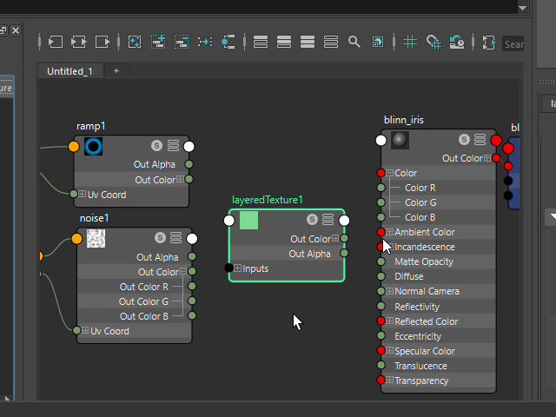Click view mode icon on layeredTexture1 node
556x417 pixels.
click(x=328, y=220)
